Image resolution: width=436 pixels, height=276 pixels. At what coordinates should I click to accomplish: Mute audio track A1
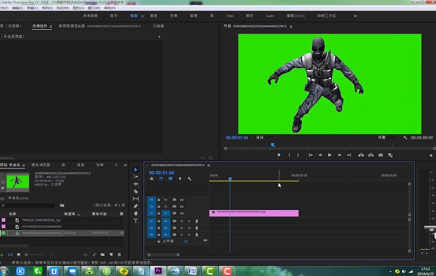(182, 221)
